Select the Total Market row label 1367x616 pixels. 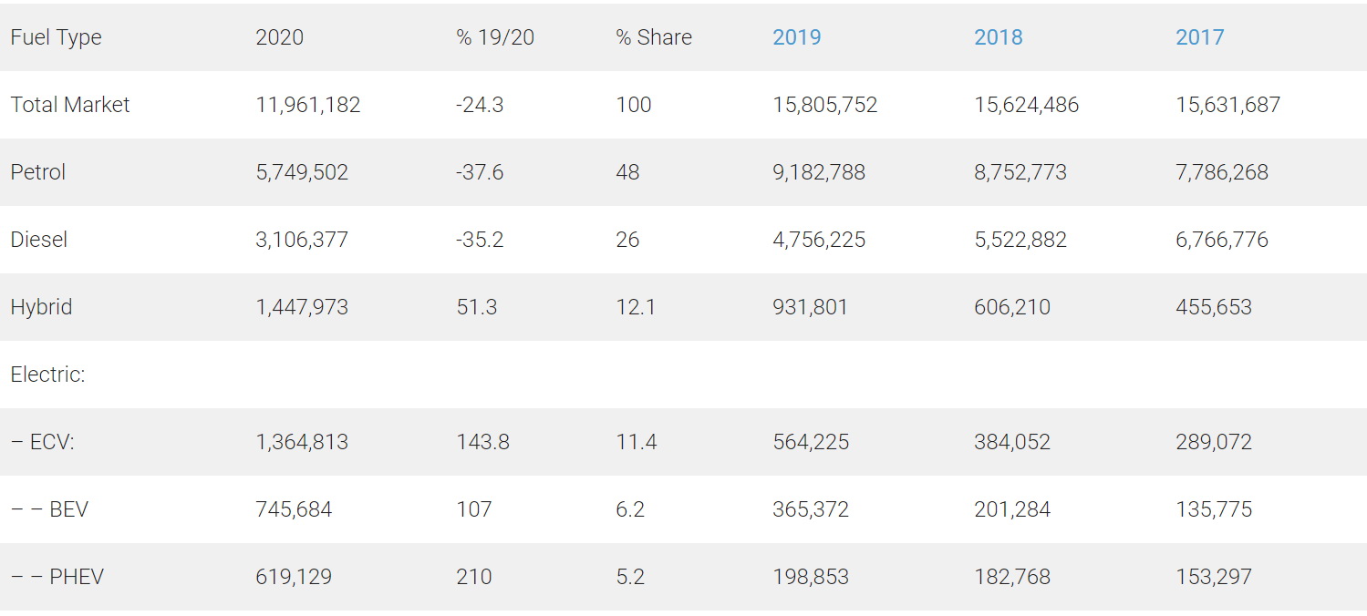[x=70, y=105]
